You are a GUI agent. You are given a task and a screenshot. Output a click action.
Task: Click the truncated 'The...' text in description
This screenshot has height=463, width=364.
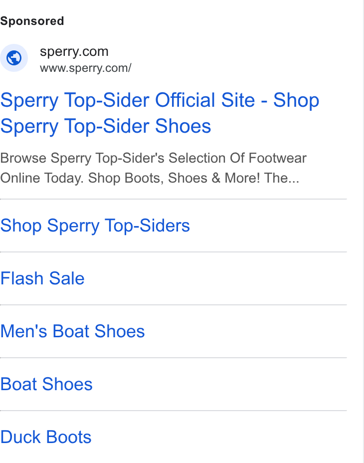[282, 178]
